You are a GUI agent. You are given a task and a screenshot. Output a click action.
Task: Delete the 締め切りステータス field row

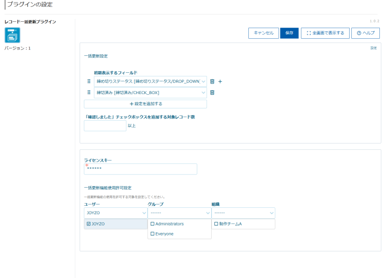pyautogui.click(x=212, y=81)
